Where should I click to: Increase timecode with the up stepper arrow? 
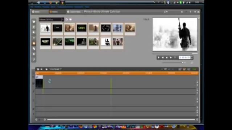tap(192, 57)
